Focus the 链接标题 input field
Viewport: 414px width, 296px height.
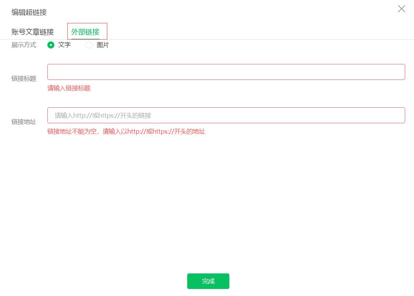pos(226,72)
